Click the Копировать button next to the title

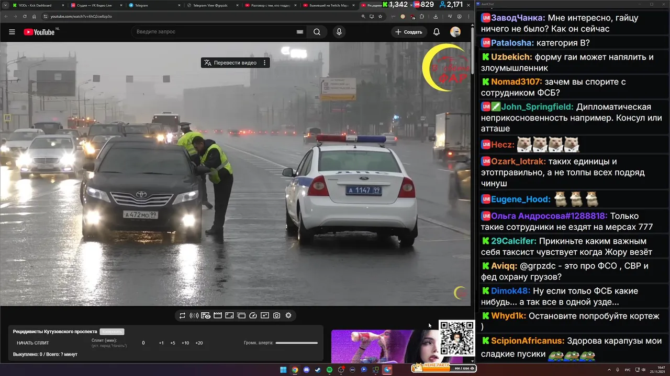(x=112, y=332)
